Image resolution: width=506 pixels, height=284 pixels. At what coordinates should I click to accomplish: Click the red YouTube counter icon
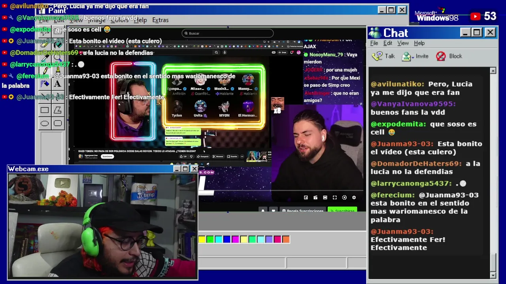(475, 16)
